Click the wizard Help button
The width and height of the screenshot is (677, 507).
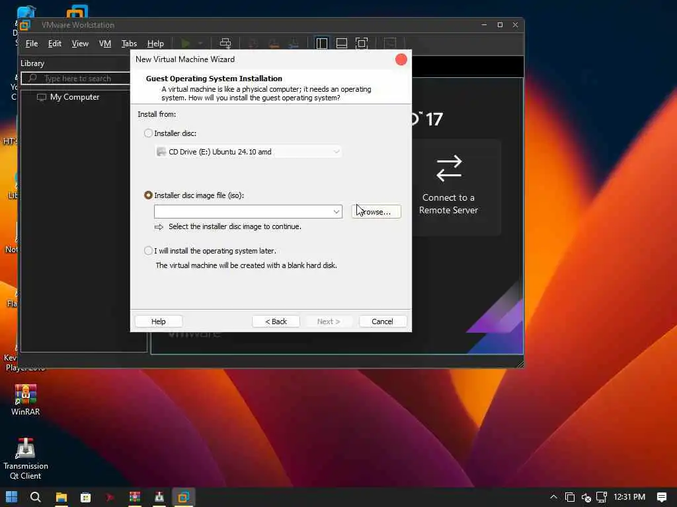click(159, 321)
